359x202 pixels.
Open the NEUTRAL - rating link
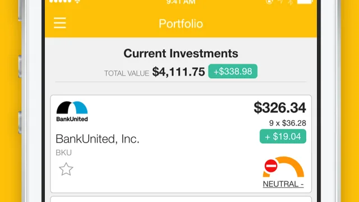283,184
